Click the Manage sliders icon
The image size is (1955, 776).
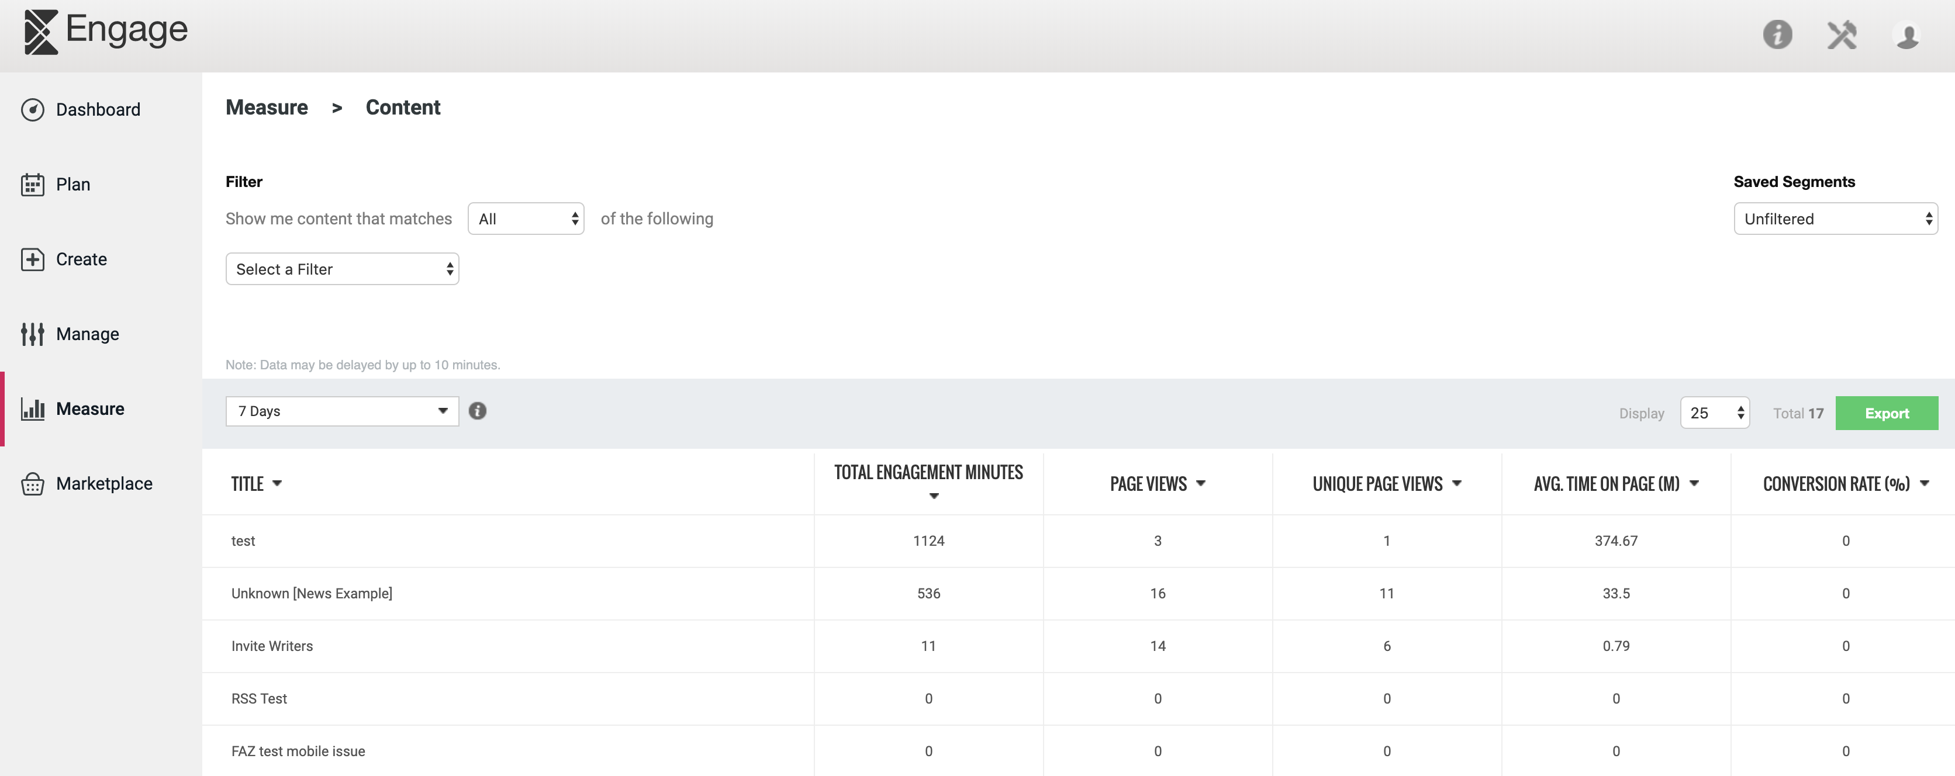click(33, 334)
